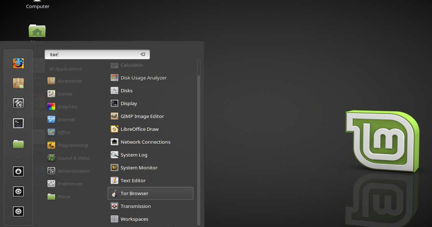This screenshot has width=432, height=227.
Task: Open Workspaces from the results list
Action: tap(150, 219)
